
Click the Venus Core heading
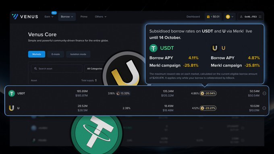pyautogui.click(x=42, y=35)
